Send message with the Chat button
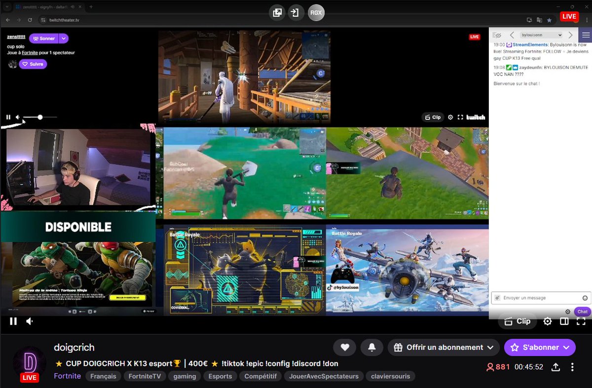 [583, 312]
